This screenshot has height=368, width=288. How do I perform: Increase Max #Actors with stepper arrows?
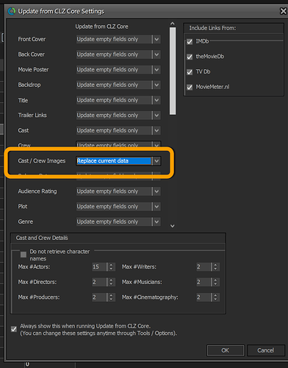coord(111,265)
